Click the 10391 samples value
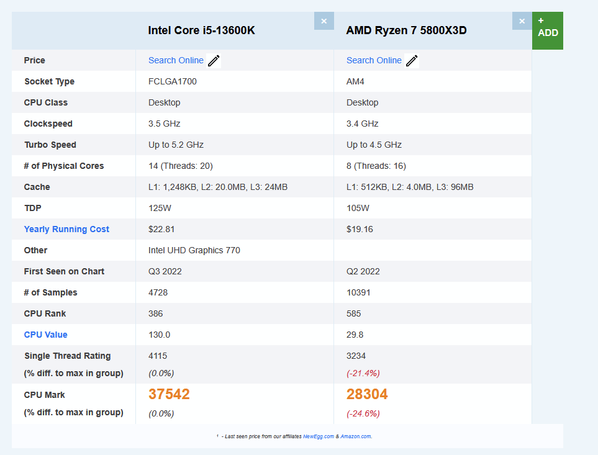Image resolution: width=598 pixels, height=455 pixels. 358,292
